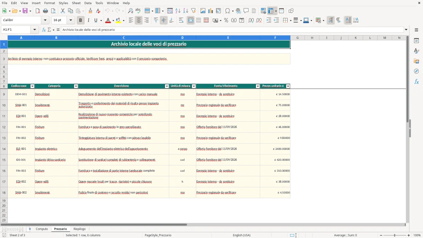Click the Add Sheet button

coord(30,229)
